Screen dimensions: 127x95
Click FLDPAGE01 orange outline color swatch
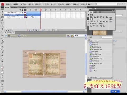25,15
